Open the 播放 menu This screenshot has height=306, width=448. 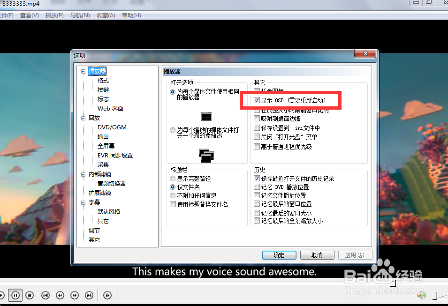point(54,15)
